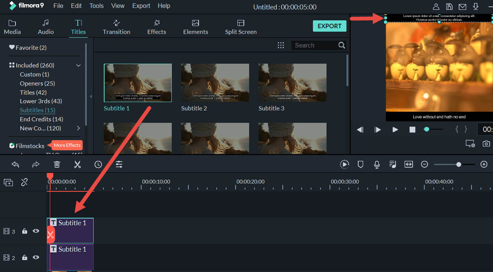Undo the last action

(x=15, y=164)
